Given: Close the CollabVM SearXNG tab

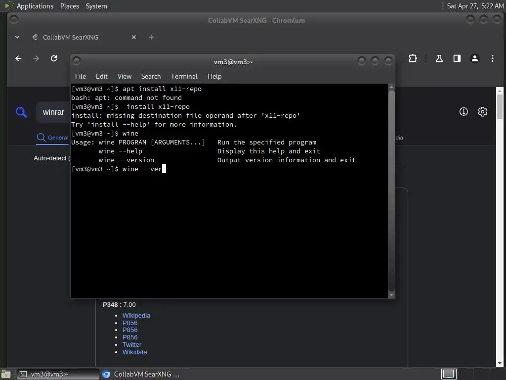Looking at the screenshot, I should click(134, 37).
